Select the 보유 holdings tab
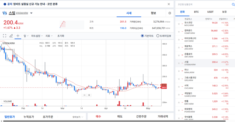The width and height of the screenshot is (235, 122). point(224,12)
